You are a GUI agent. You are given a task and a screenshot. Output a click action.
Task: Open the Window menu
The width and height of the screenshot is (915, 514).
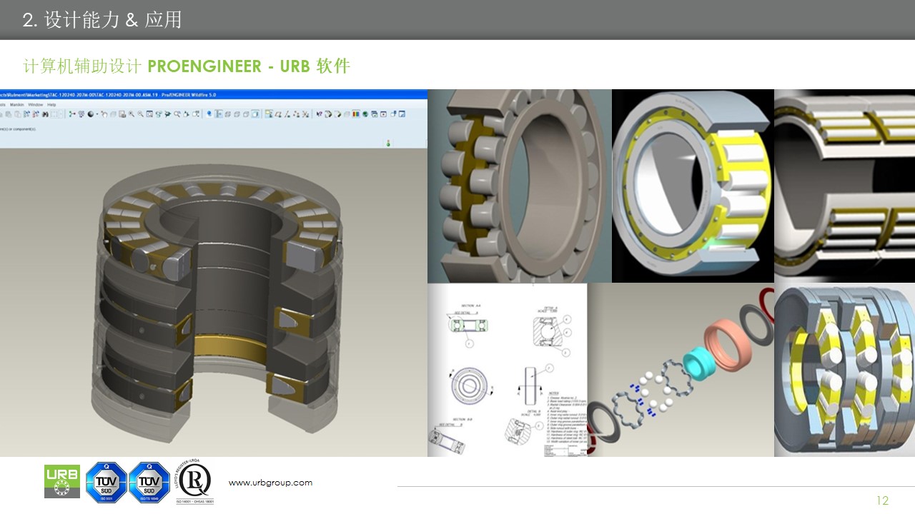tap(36, 105)
